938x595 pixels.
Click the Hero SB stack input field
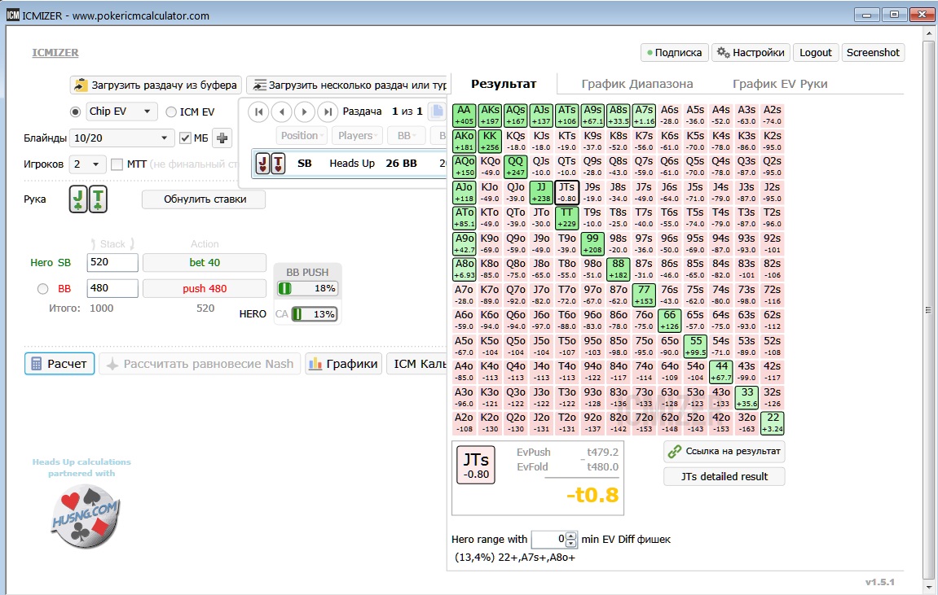coord(113,262)
